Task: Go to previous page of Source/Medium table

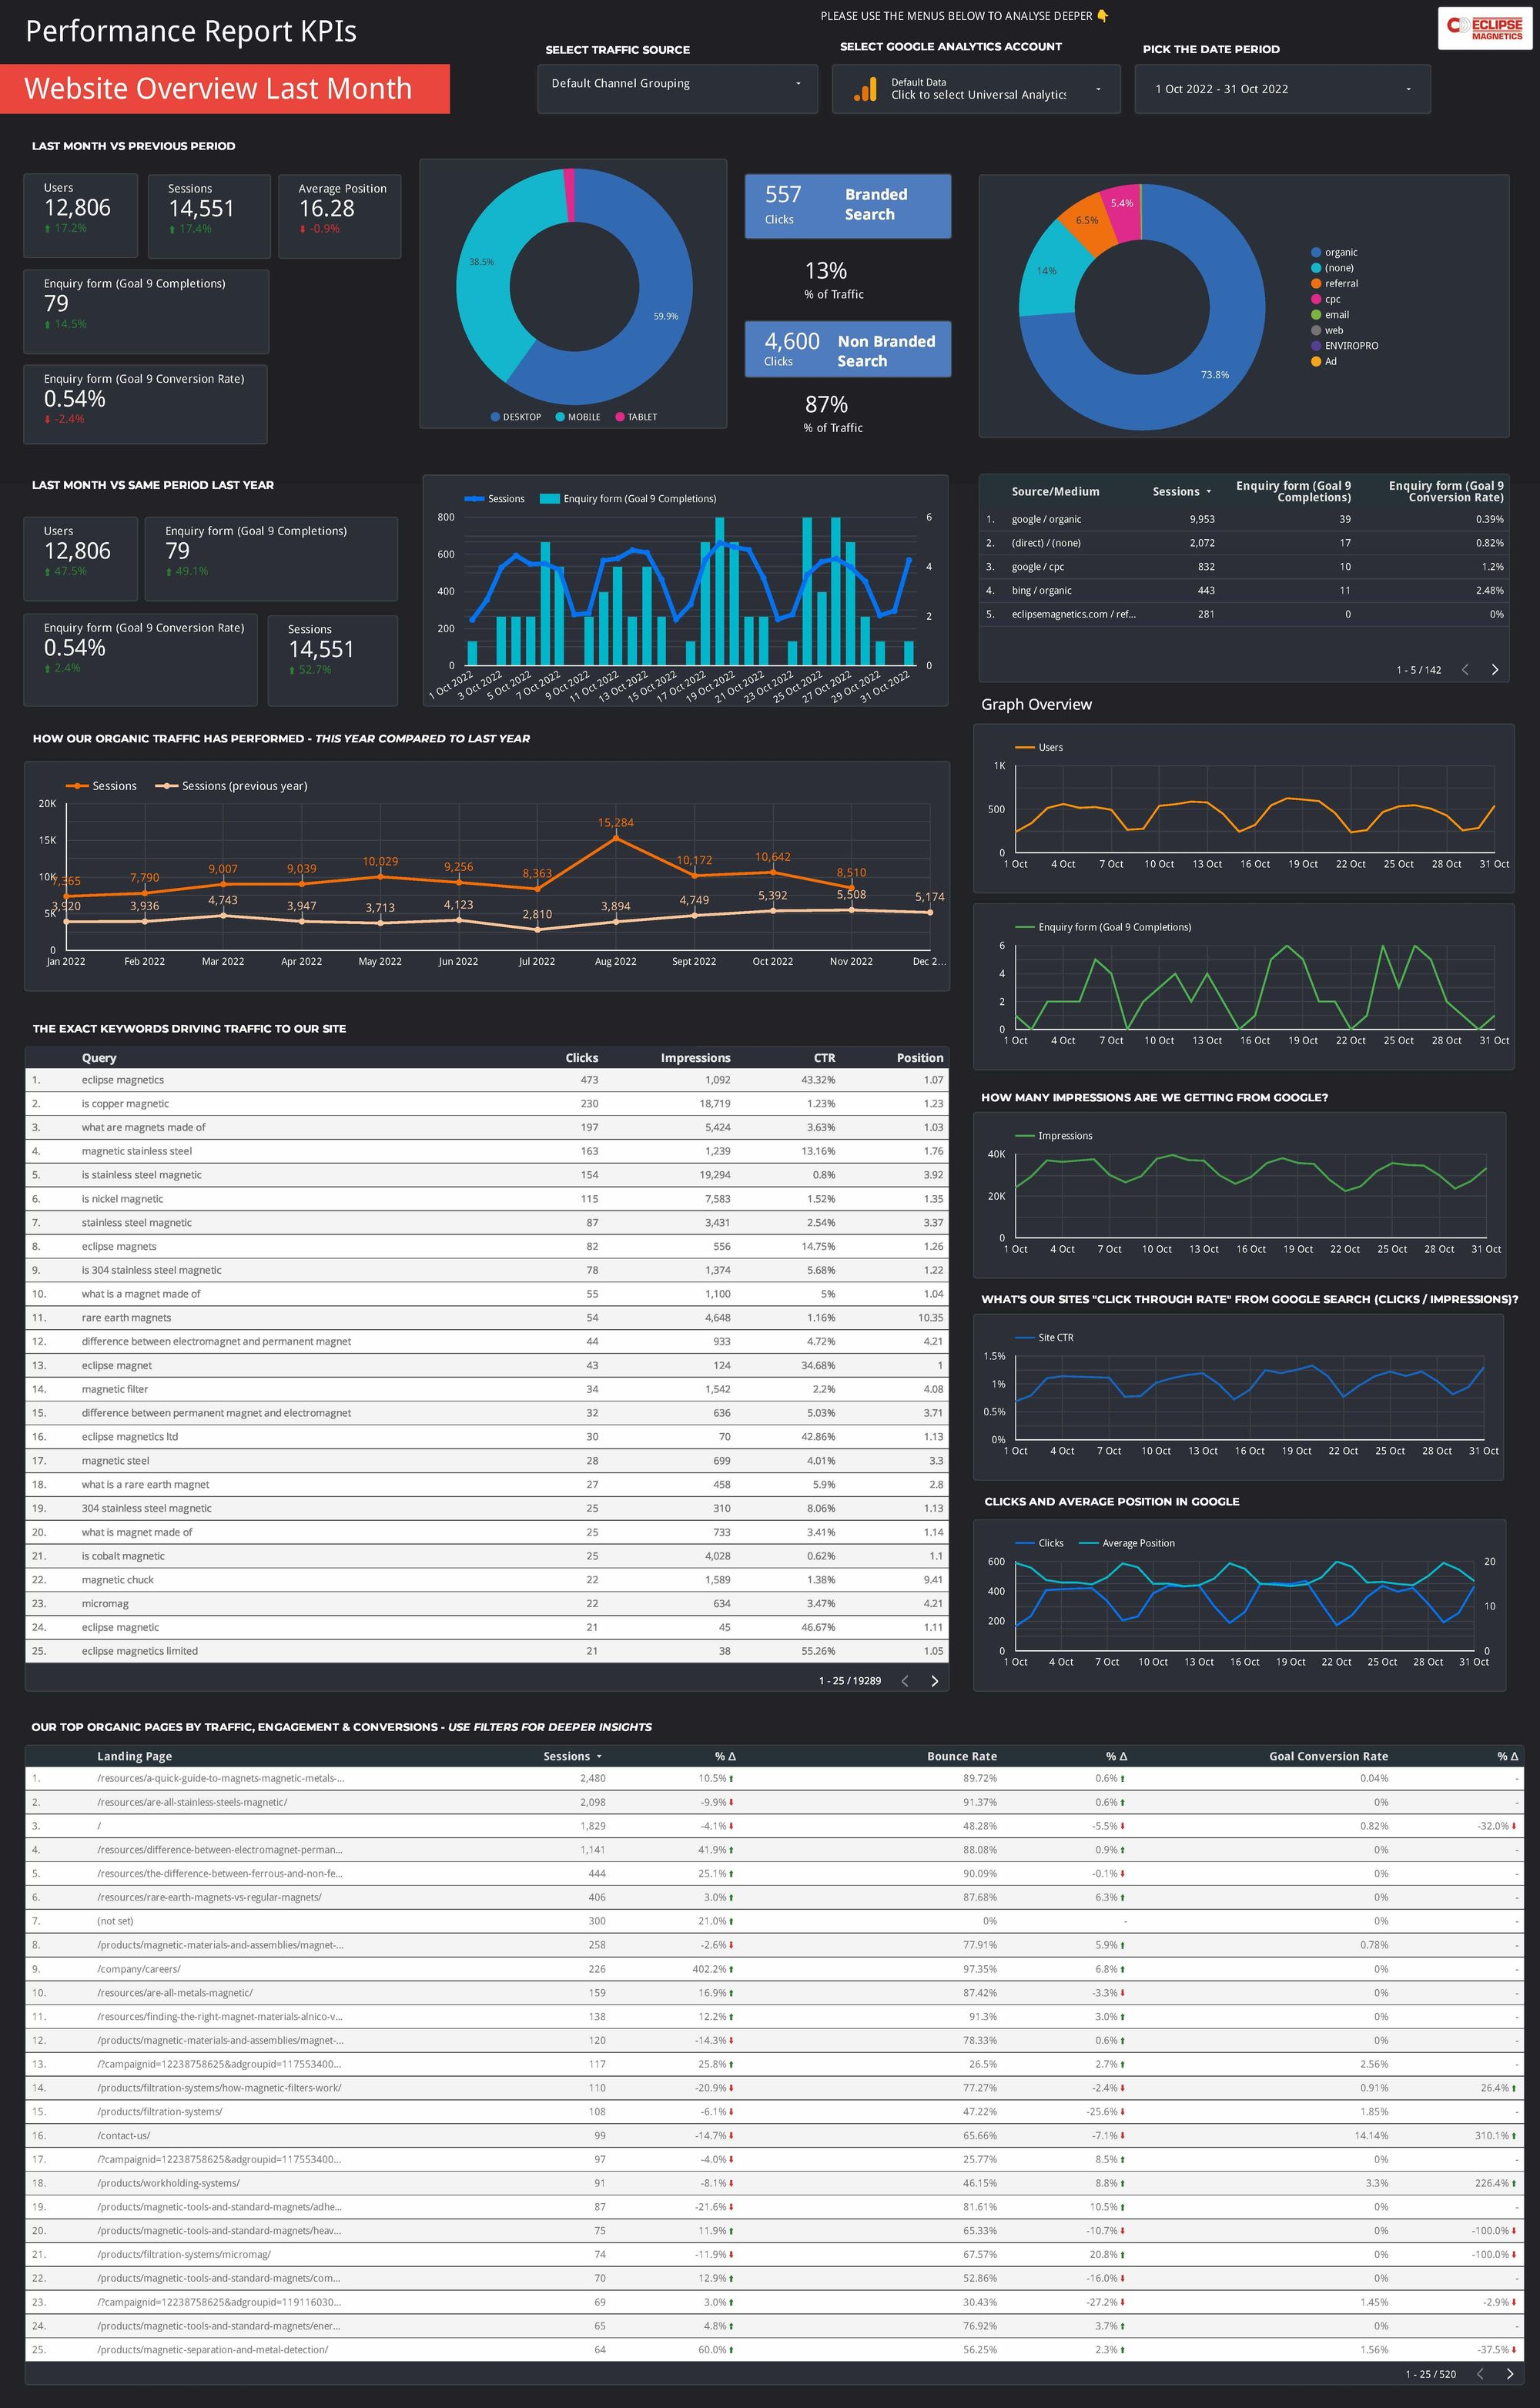Action: click(1465, 670)
